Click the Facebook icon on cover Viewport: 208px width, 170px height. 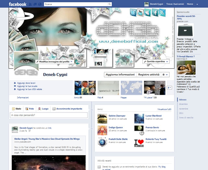tap(155, 13)
